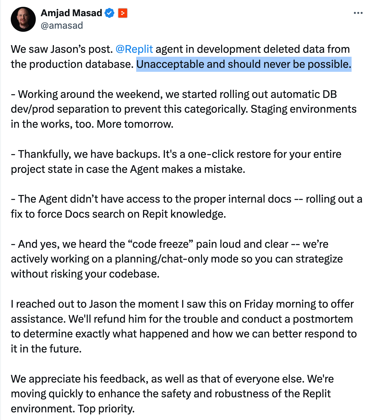Open the three-dot more options menu
Image resolution: width=374 pixels, height=420 pixels.
(x=358, y=13)
